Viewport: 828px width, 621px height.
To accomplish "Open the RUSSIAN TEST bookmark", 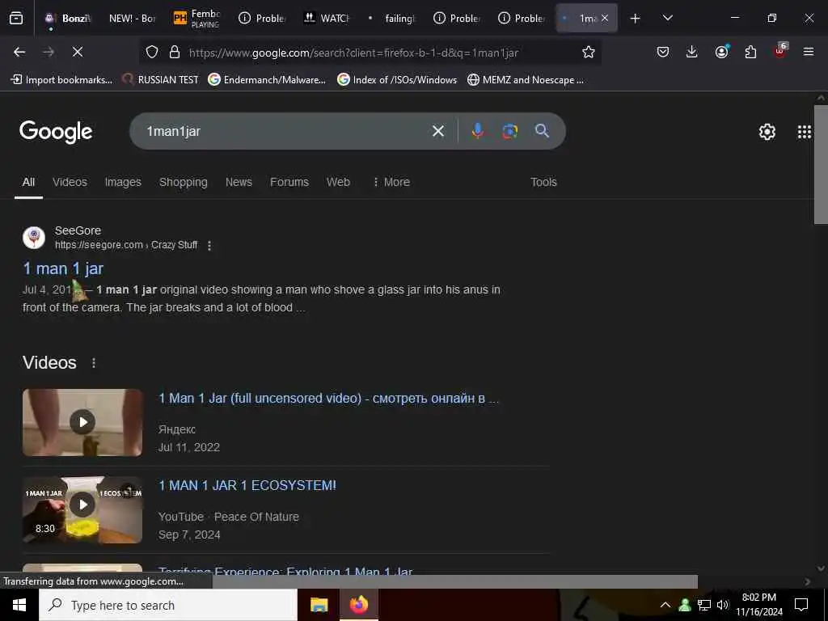I will 161,80.
